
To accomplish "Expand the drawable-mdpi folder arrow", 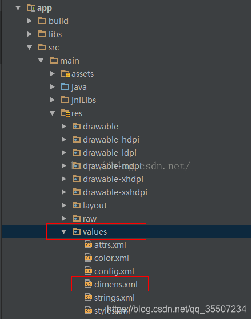I will pyautogui.click(x=64, y=166).
